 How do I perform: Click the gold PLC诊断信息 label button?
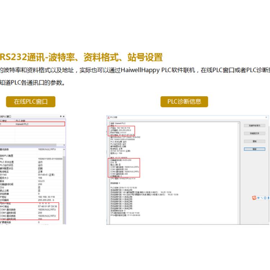pyautogui.click(x=184, y=102)
